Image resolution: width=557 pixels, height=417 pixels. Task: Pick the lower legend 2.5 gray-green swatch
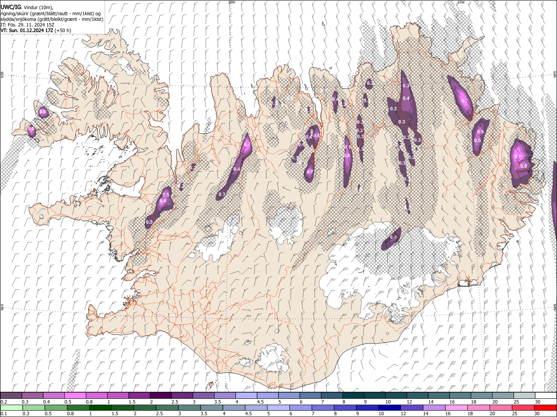click(167, 407)
